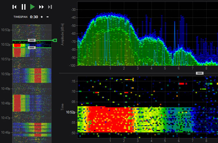Image resolution: width=218 pixels, height=143 pixels.
Task: Jump to the live end of recording
Action: click(x=50, y=7)
